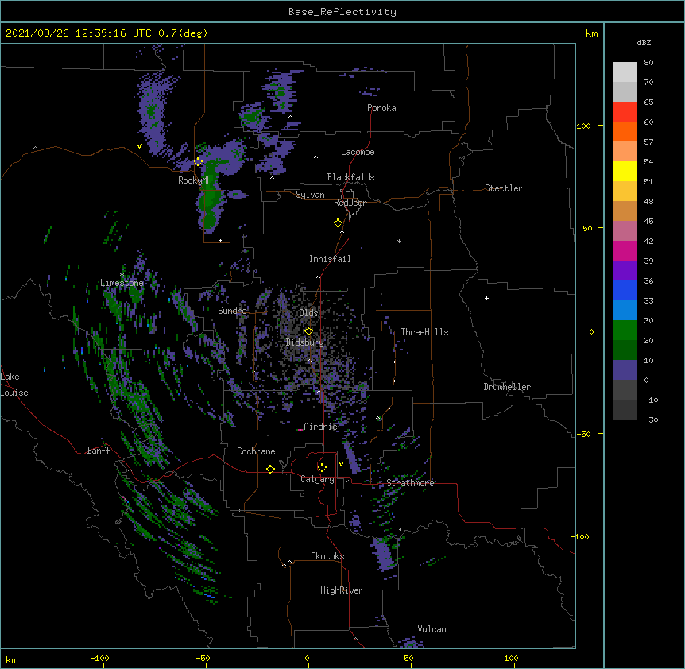Click the Vulcan town label

tap(432, 629)
